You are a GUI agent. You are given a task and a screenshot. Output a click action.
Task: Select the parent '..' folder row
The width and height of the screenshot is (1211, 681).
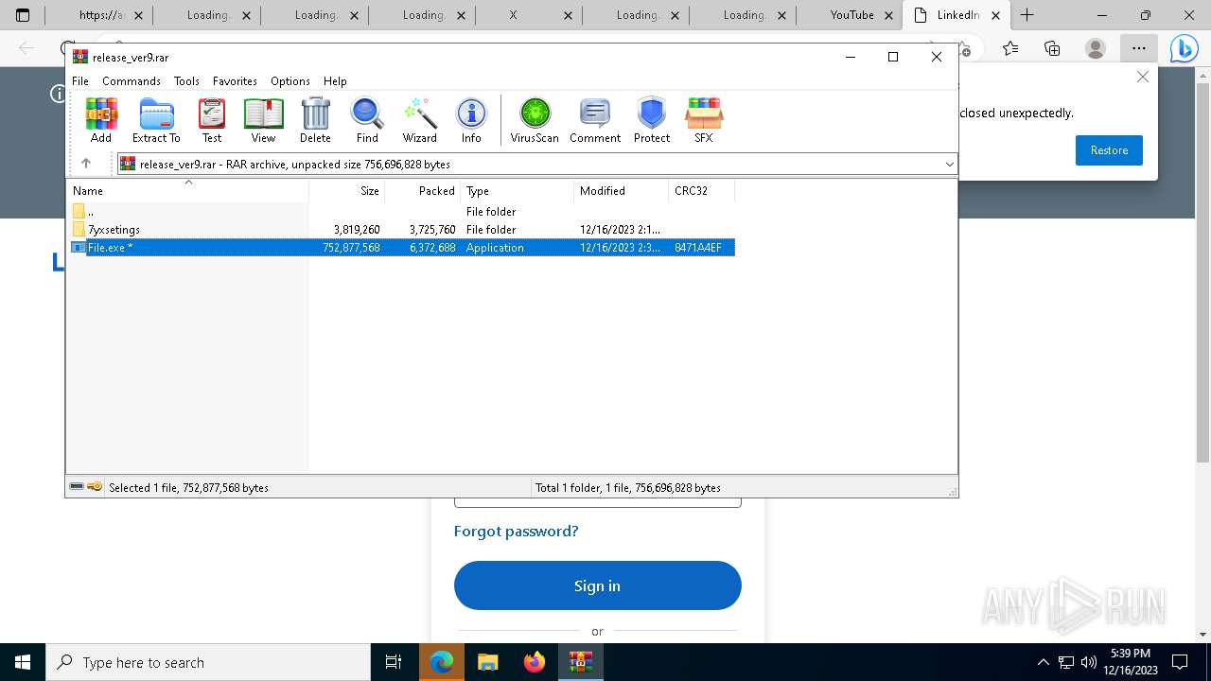point(401,212)
